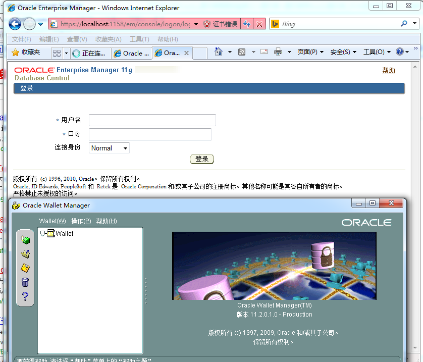Screen dimensions: 423x362
Task: Click the 登录 section header bar
Action: click(x=209, y=88)
